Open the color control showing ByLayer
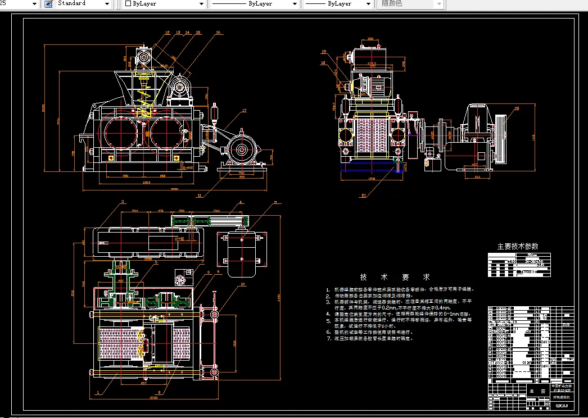This screenshot has height=418, width=588. click(x=201, y=3)
